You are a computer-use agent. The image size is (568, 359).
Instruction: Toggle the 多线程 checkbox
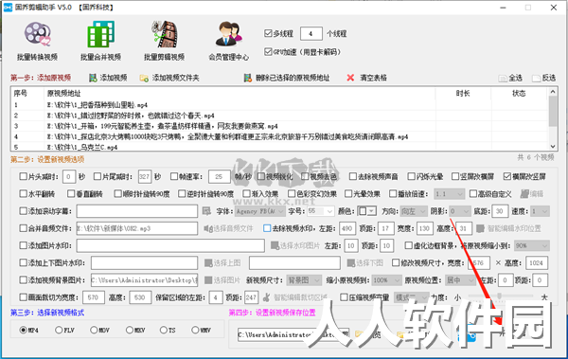[268, 33]
